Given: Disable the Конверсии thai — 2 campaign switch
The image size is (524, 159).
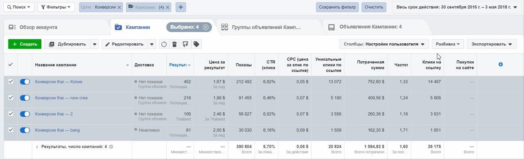Looking at the screenshot, I should coord(25,114).
